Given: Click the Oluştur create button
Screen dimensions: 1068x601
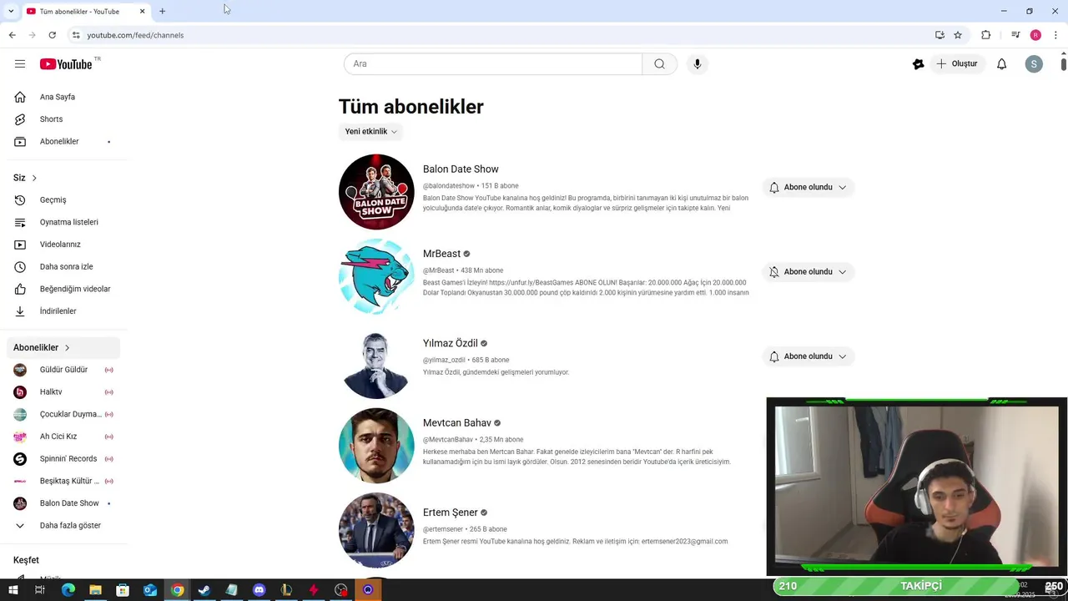Looking at the screenshot, I should coord(956,64).
